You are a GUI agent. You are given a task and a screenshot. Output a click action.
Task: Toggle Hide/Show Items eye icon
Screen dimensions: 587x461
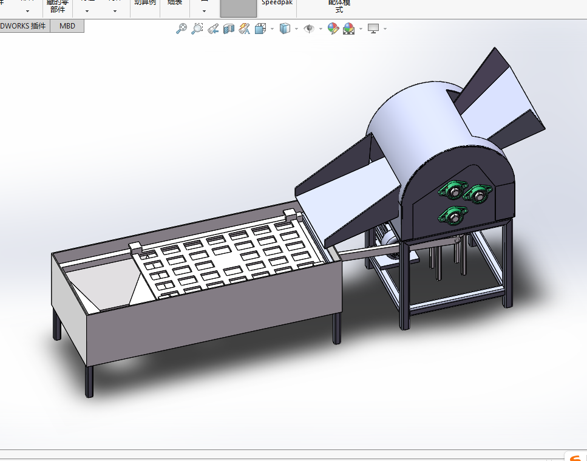click(x=309, y=29)
